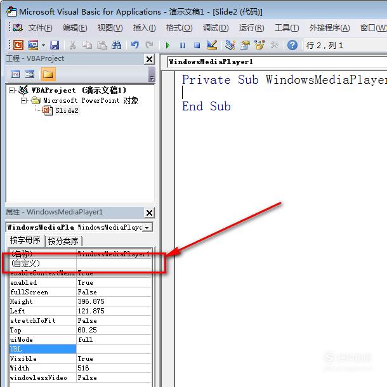Click the Left value 121.875
Screen dimensions: 387x387
click(114, 311)
